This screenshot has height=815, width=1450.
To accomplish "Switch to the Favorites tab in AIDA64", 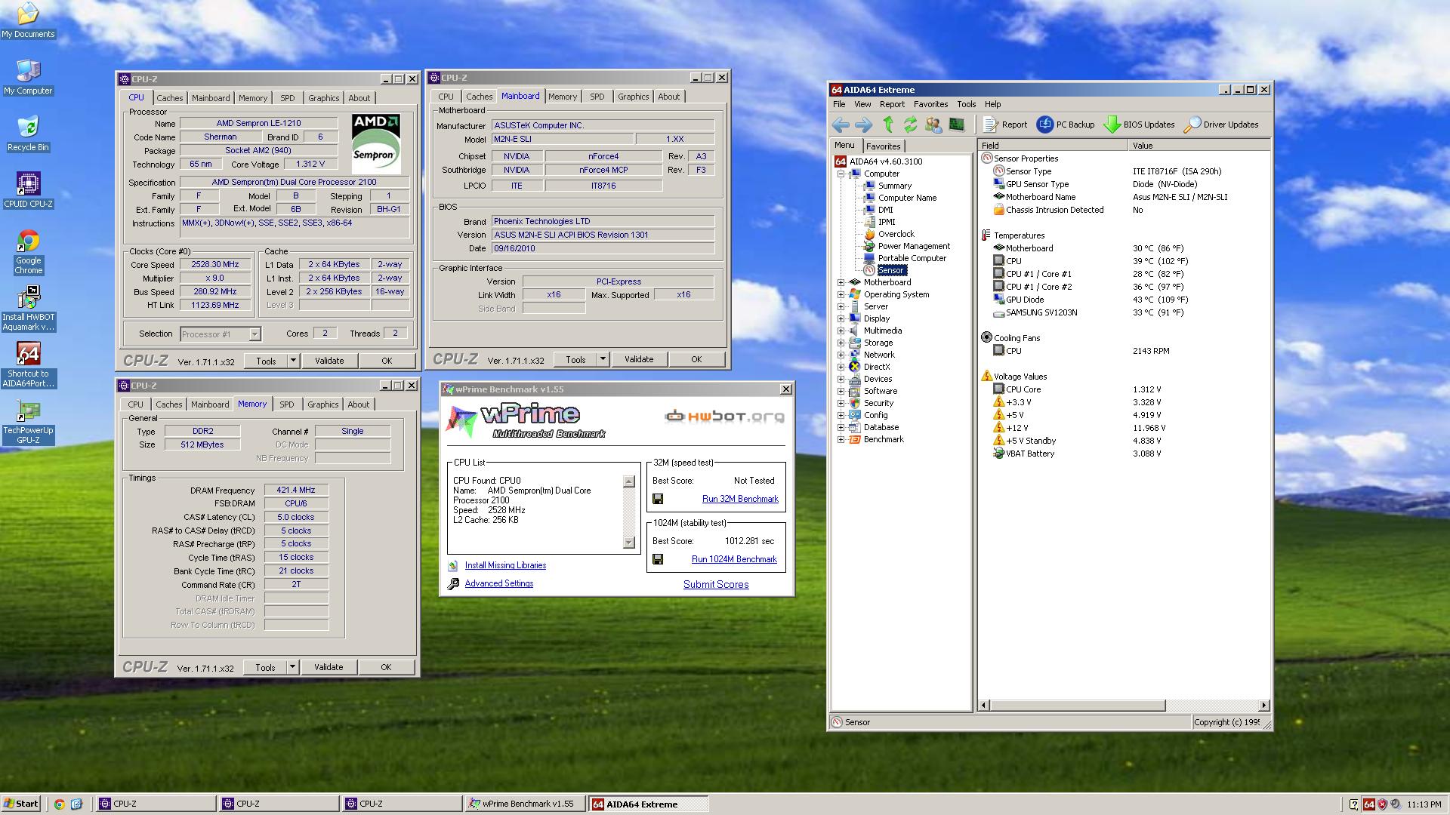I will (883, 146).
